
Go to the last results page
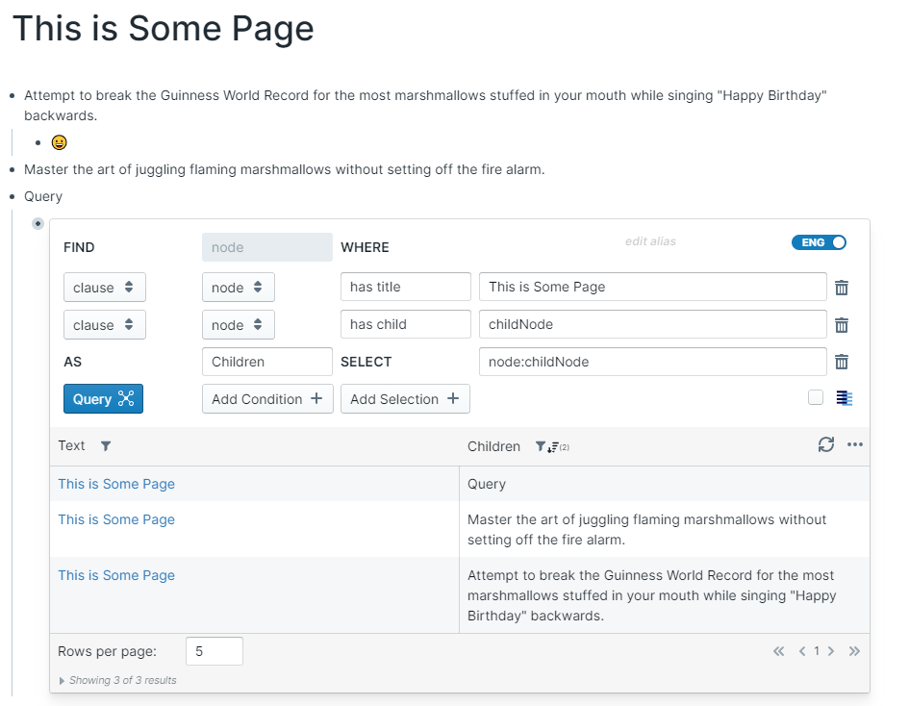coord(854,651)
